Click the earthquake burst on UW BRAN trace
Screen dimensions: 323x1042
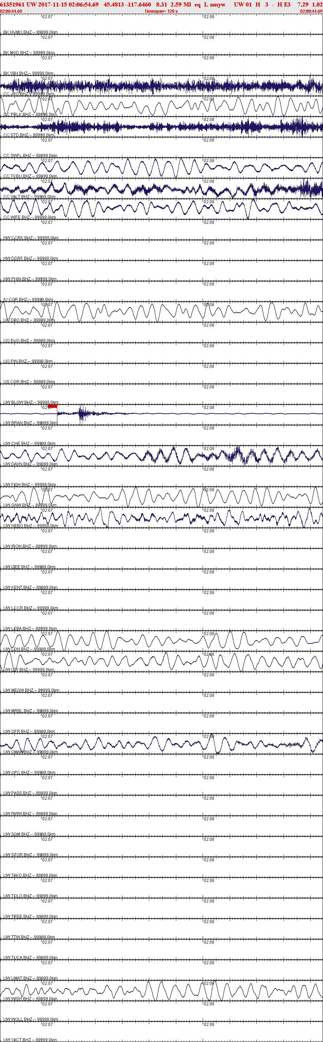[83, 413]
